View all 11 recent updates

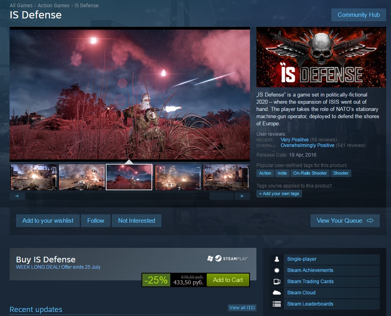(242, 308)
